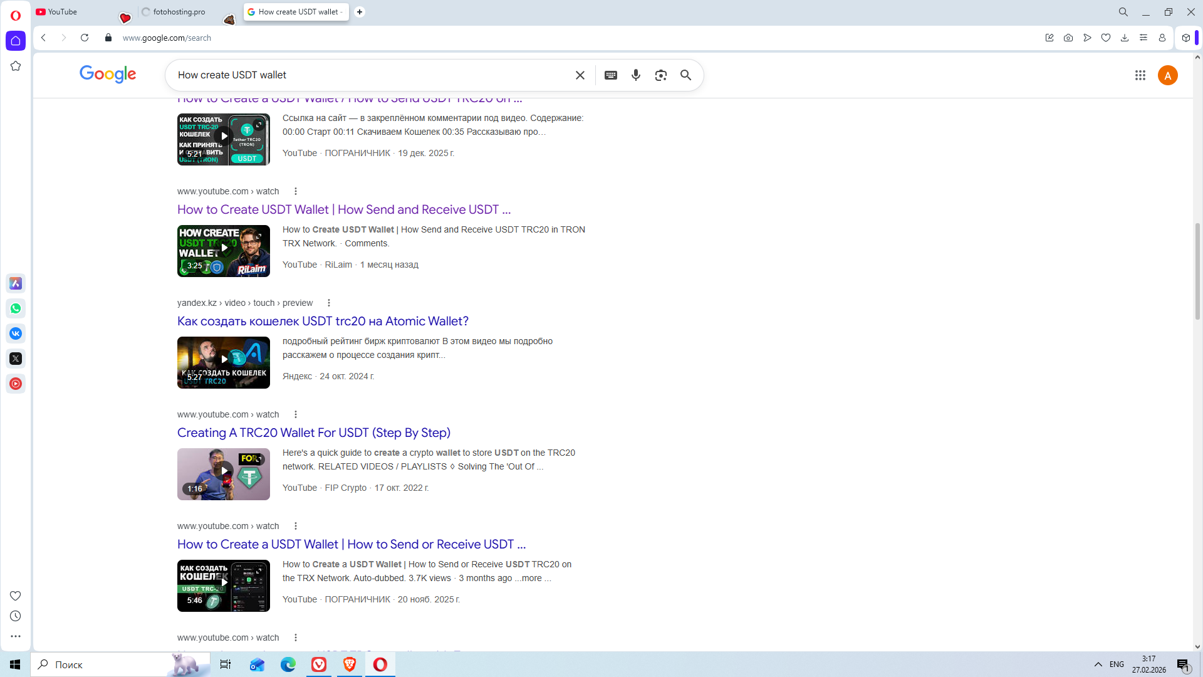1203x677 pixels.
Task: Open "Creating A TRC20 Wallet For USDT" link
Action: pyautogui.click(x=313, y=433)
